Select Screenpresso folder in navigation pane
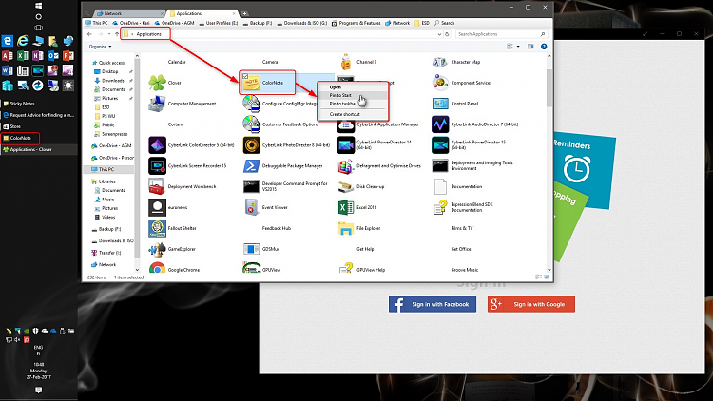The width and height of the screenshot is (713, 401). point(114,134)
